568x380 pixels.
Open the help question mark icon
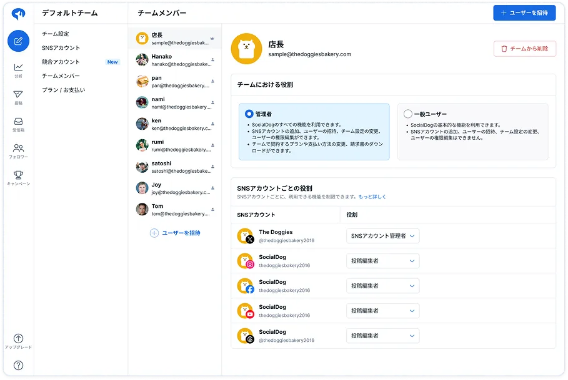click(18, 365)
